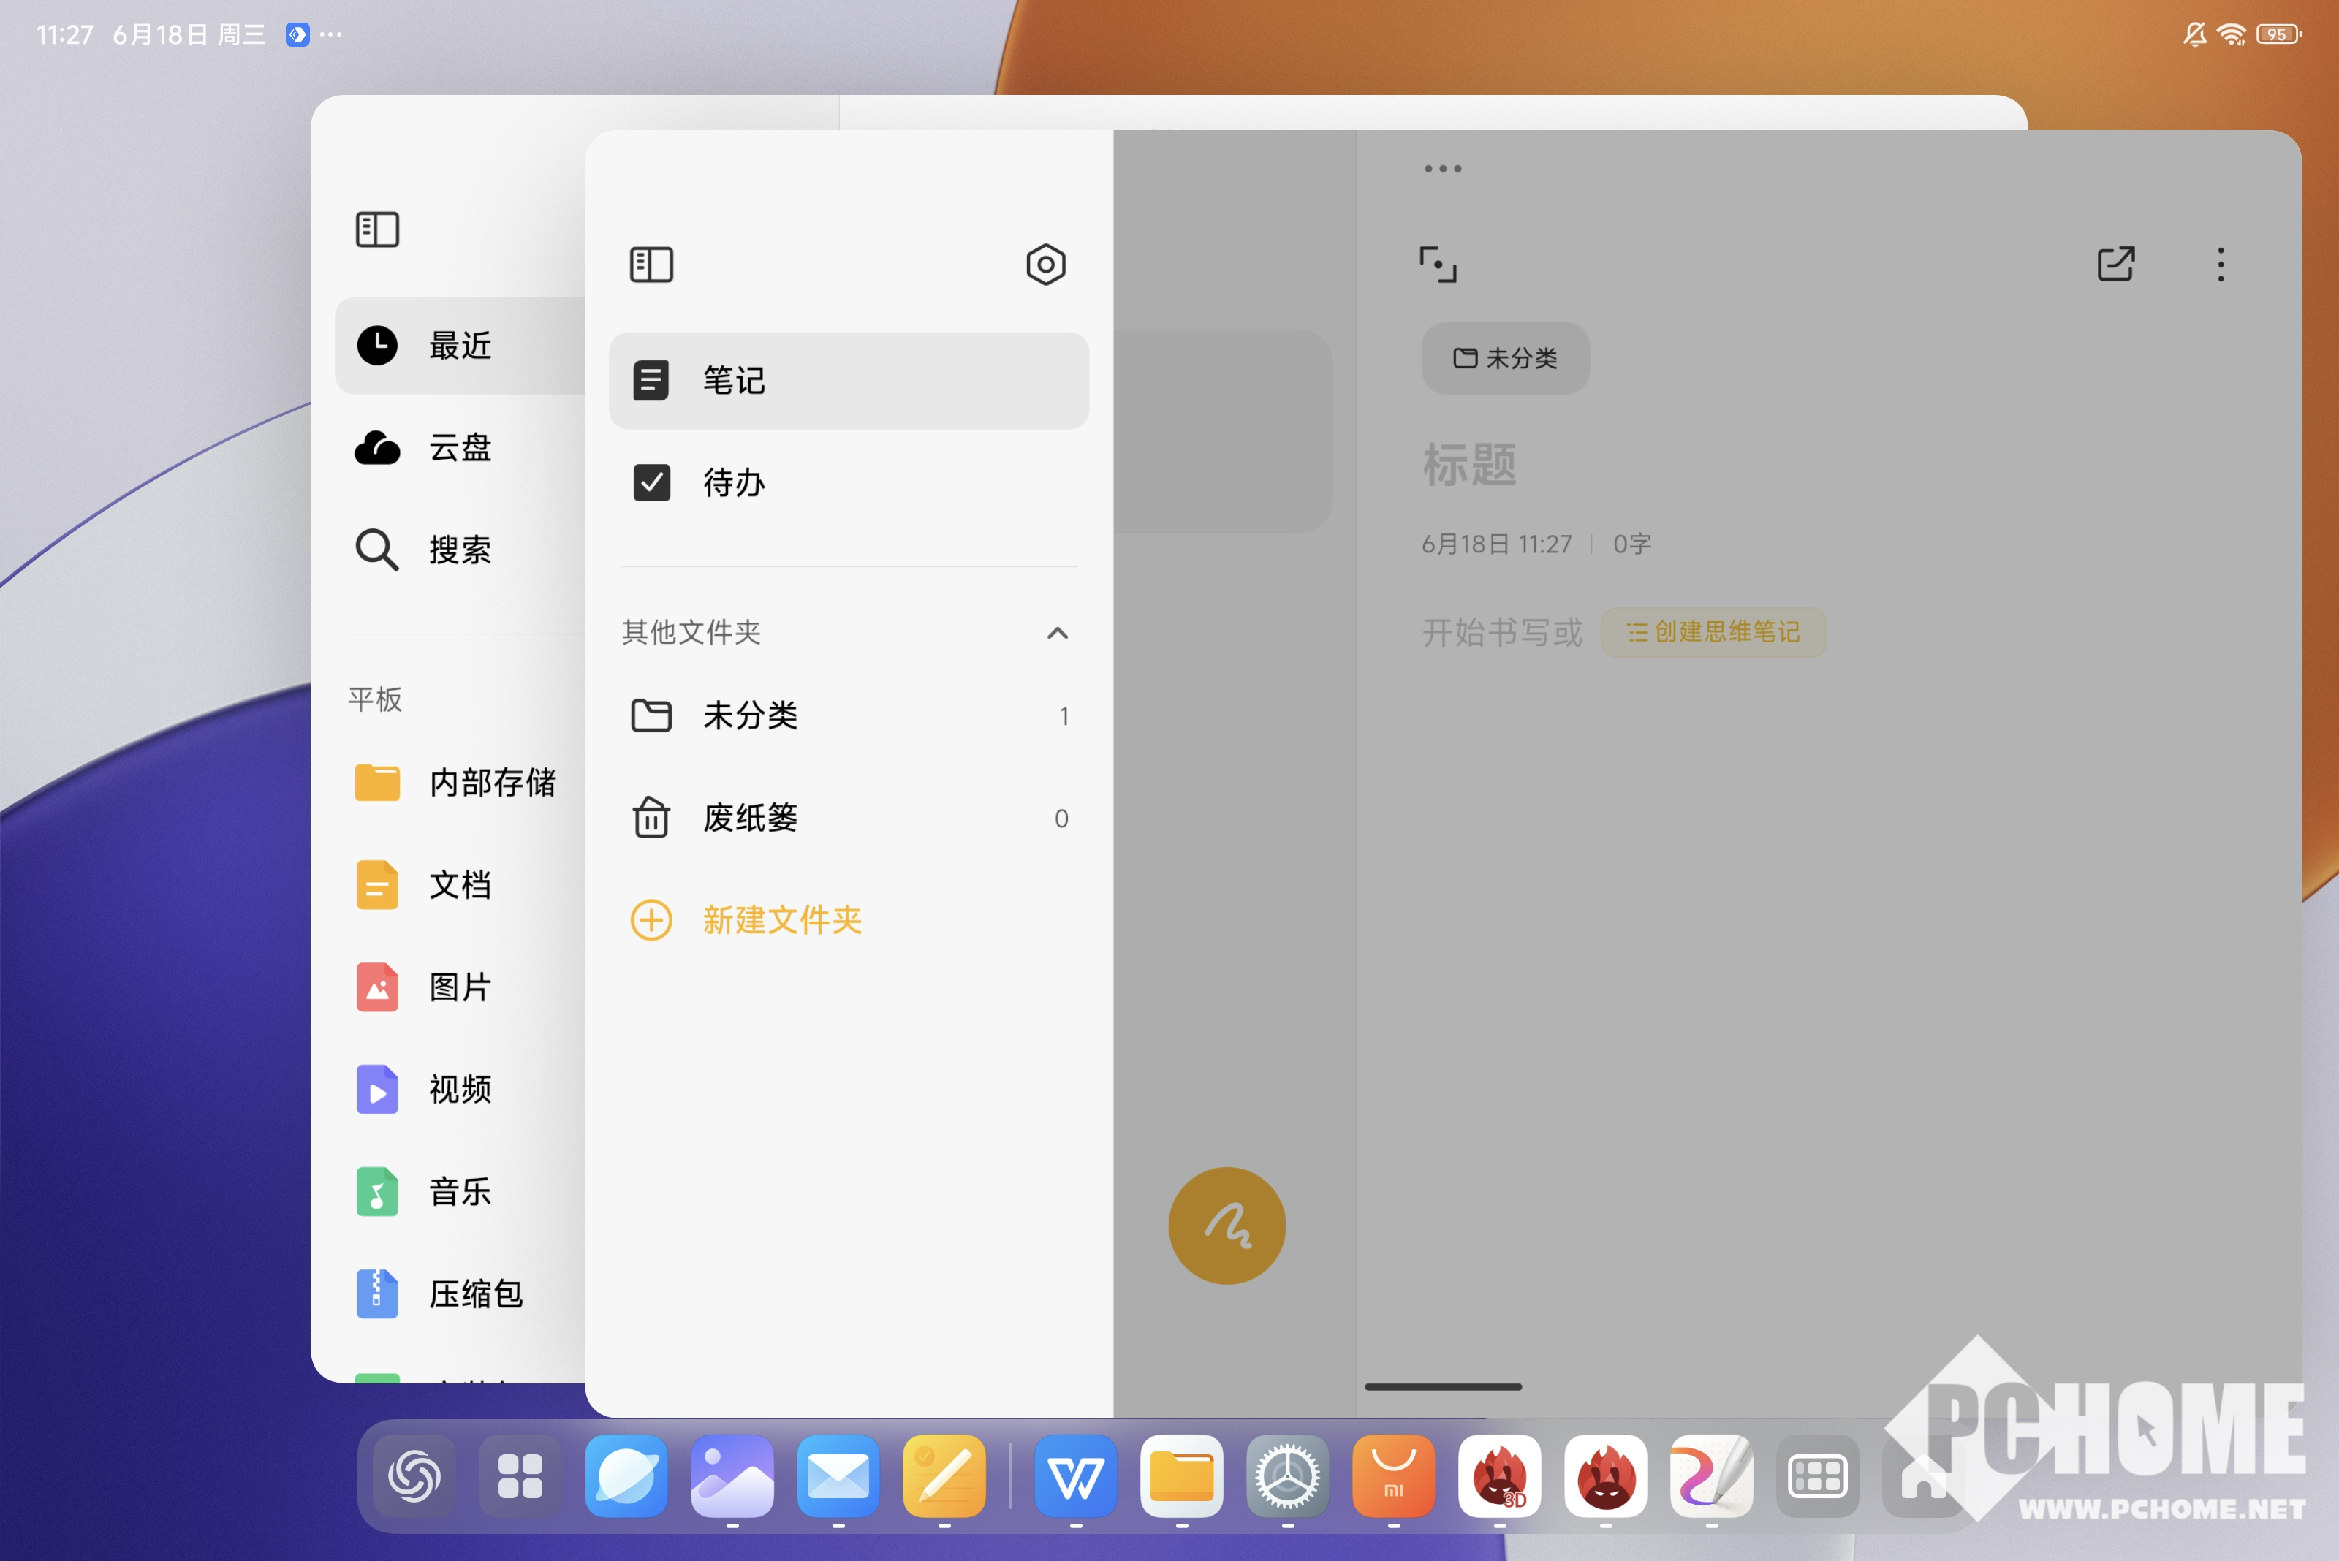Tap the 标题 title field
This screenshot has width=2339, height=1561.
pos(1468,465)
